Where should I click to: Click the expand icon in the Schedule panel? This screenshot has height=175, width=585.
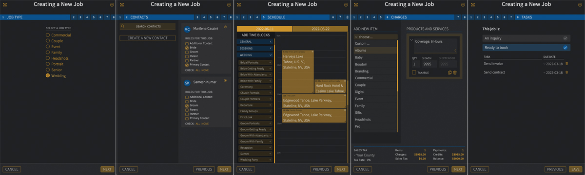(x=239, y=5)
